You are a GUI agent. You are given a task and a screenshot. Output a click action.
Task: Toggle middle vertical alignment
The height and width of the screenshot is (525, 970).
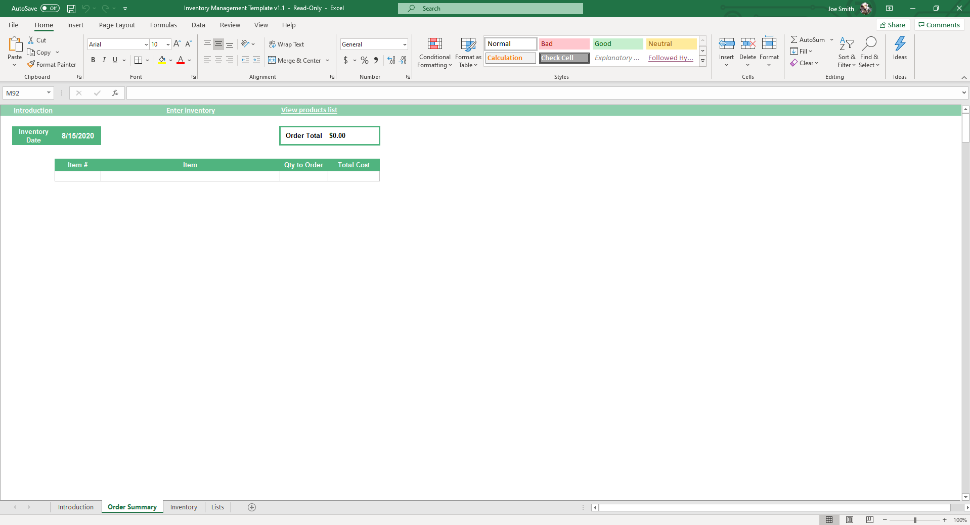(x=218, y=44)
